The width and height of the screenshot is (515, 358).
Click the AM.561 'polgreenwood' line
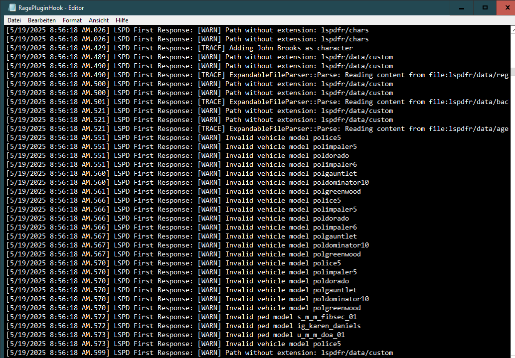pos(183,191)
